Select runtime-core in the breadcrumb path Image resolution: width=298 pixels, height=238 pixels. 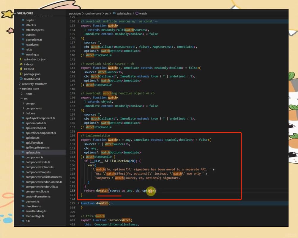click(93, 13)
